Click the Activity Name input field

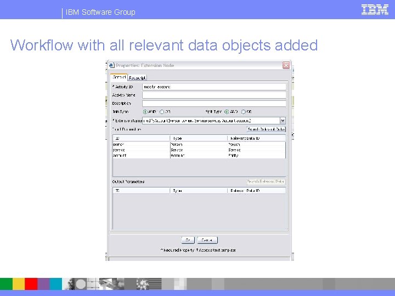coord(214,95)
